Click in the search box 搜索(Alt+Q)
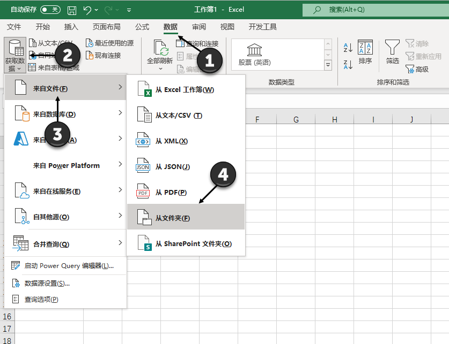Screen dimensions: 449x344 [x=376, y=10]
